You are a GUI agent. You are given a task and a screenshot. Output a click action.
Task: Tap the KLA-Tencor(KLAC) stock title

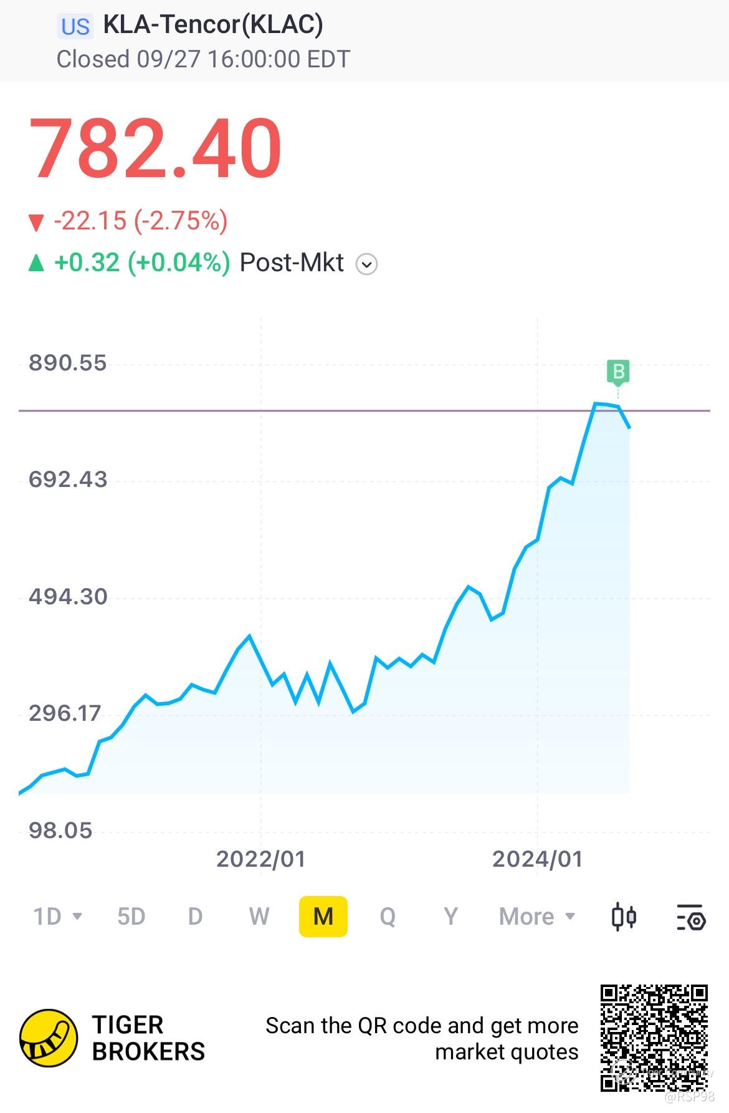click(213, 24)
